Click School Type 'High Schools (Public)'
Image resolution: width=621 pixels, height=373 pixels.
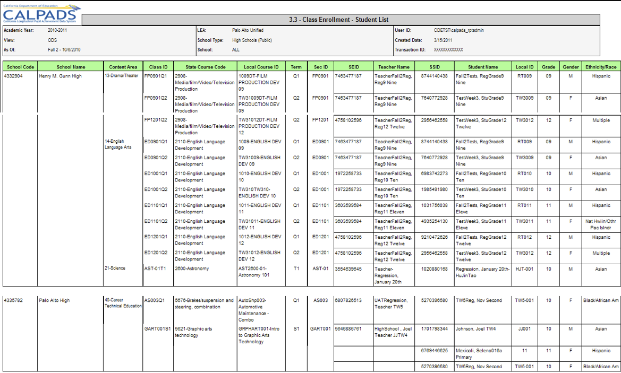(252, 40)
